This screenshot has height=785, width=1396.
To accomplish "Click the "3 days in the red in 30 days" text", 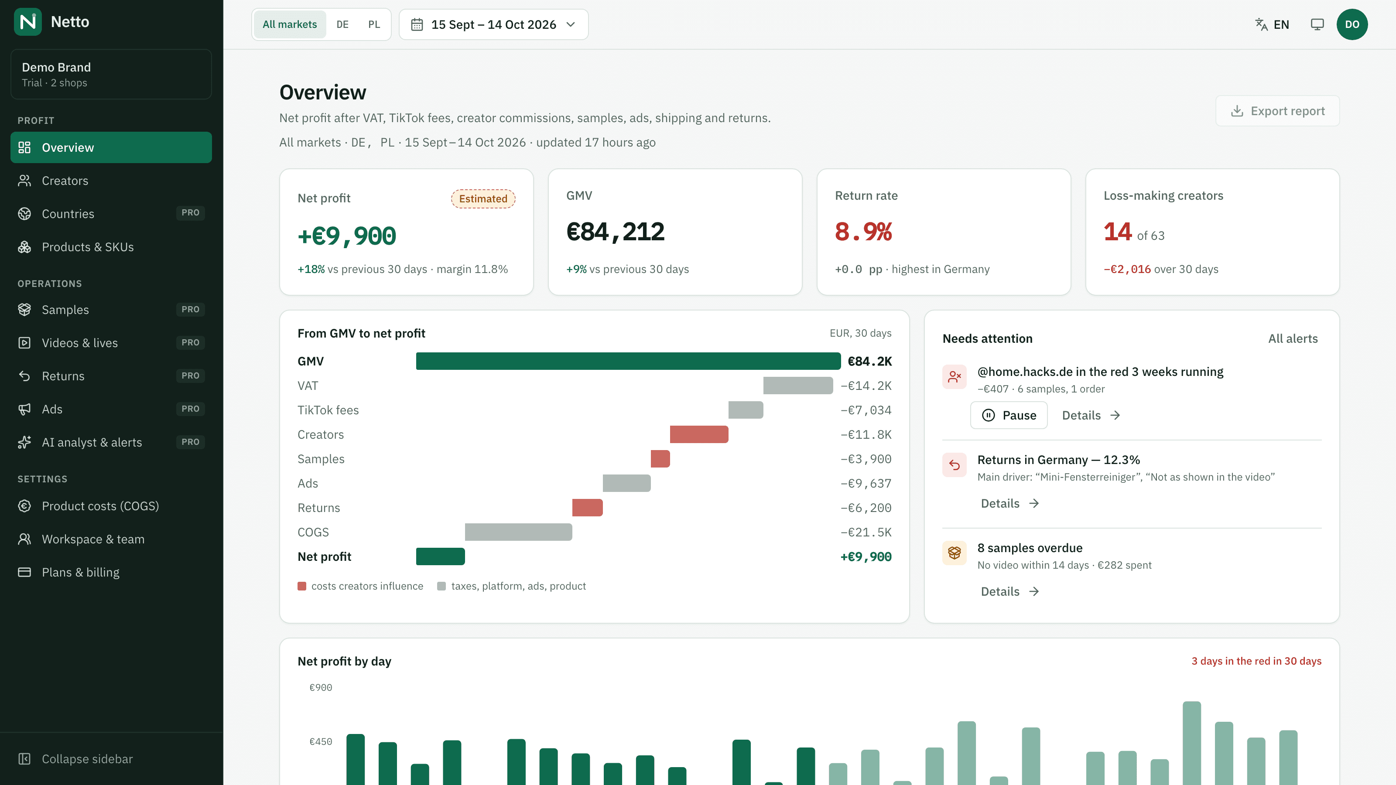I will pos(1256,661).
